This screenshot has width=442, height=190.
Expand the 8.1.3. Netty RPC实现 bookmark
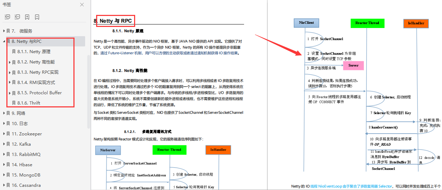[x=10, y=72]
